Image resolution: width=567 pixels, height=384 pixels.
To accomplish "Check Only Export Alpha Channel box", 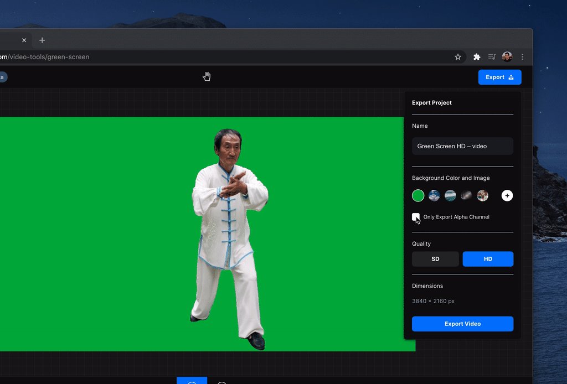I will tap(416, 217).
